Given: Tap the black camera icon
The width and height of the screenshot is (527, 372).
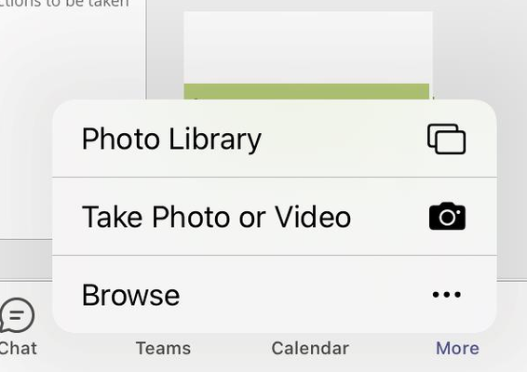Looking at the screenshot, I should click(x=447, y=216).
